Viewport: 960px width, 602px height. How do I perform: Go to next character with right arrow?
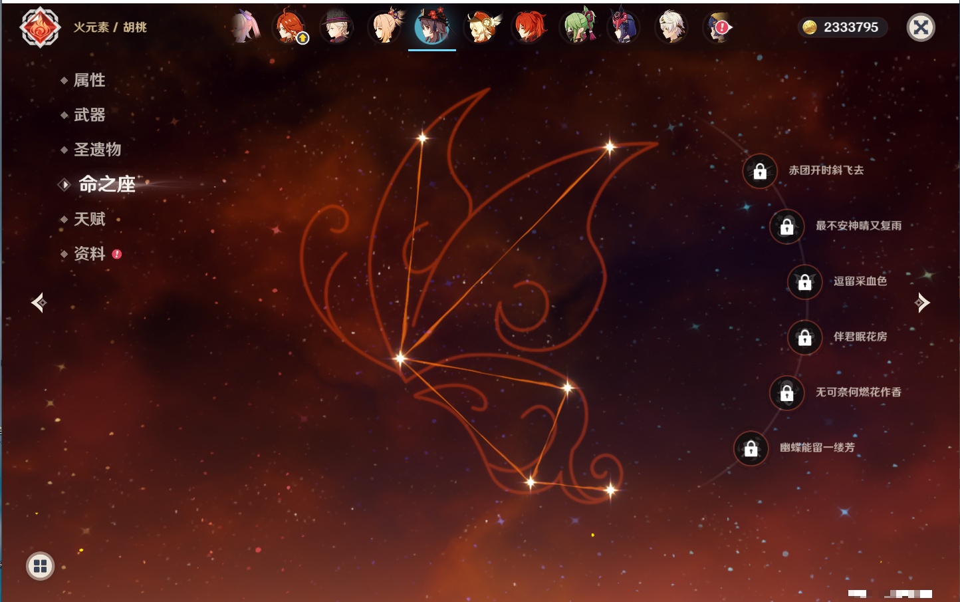[x=922, y=303]
